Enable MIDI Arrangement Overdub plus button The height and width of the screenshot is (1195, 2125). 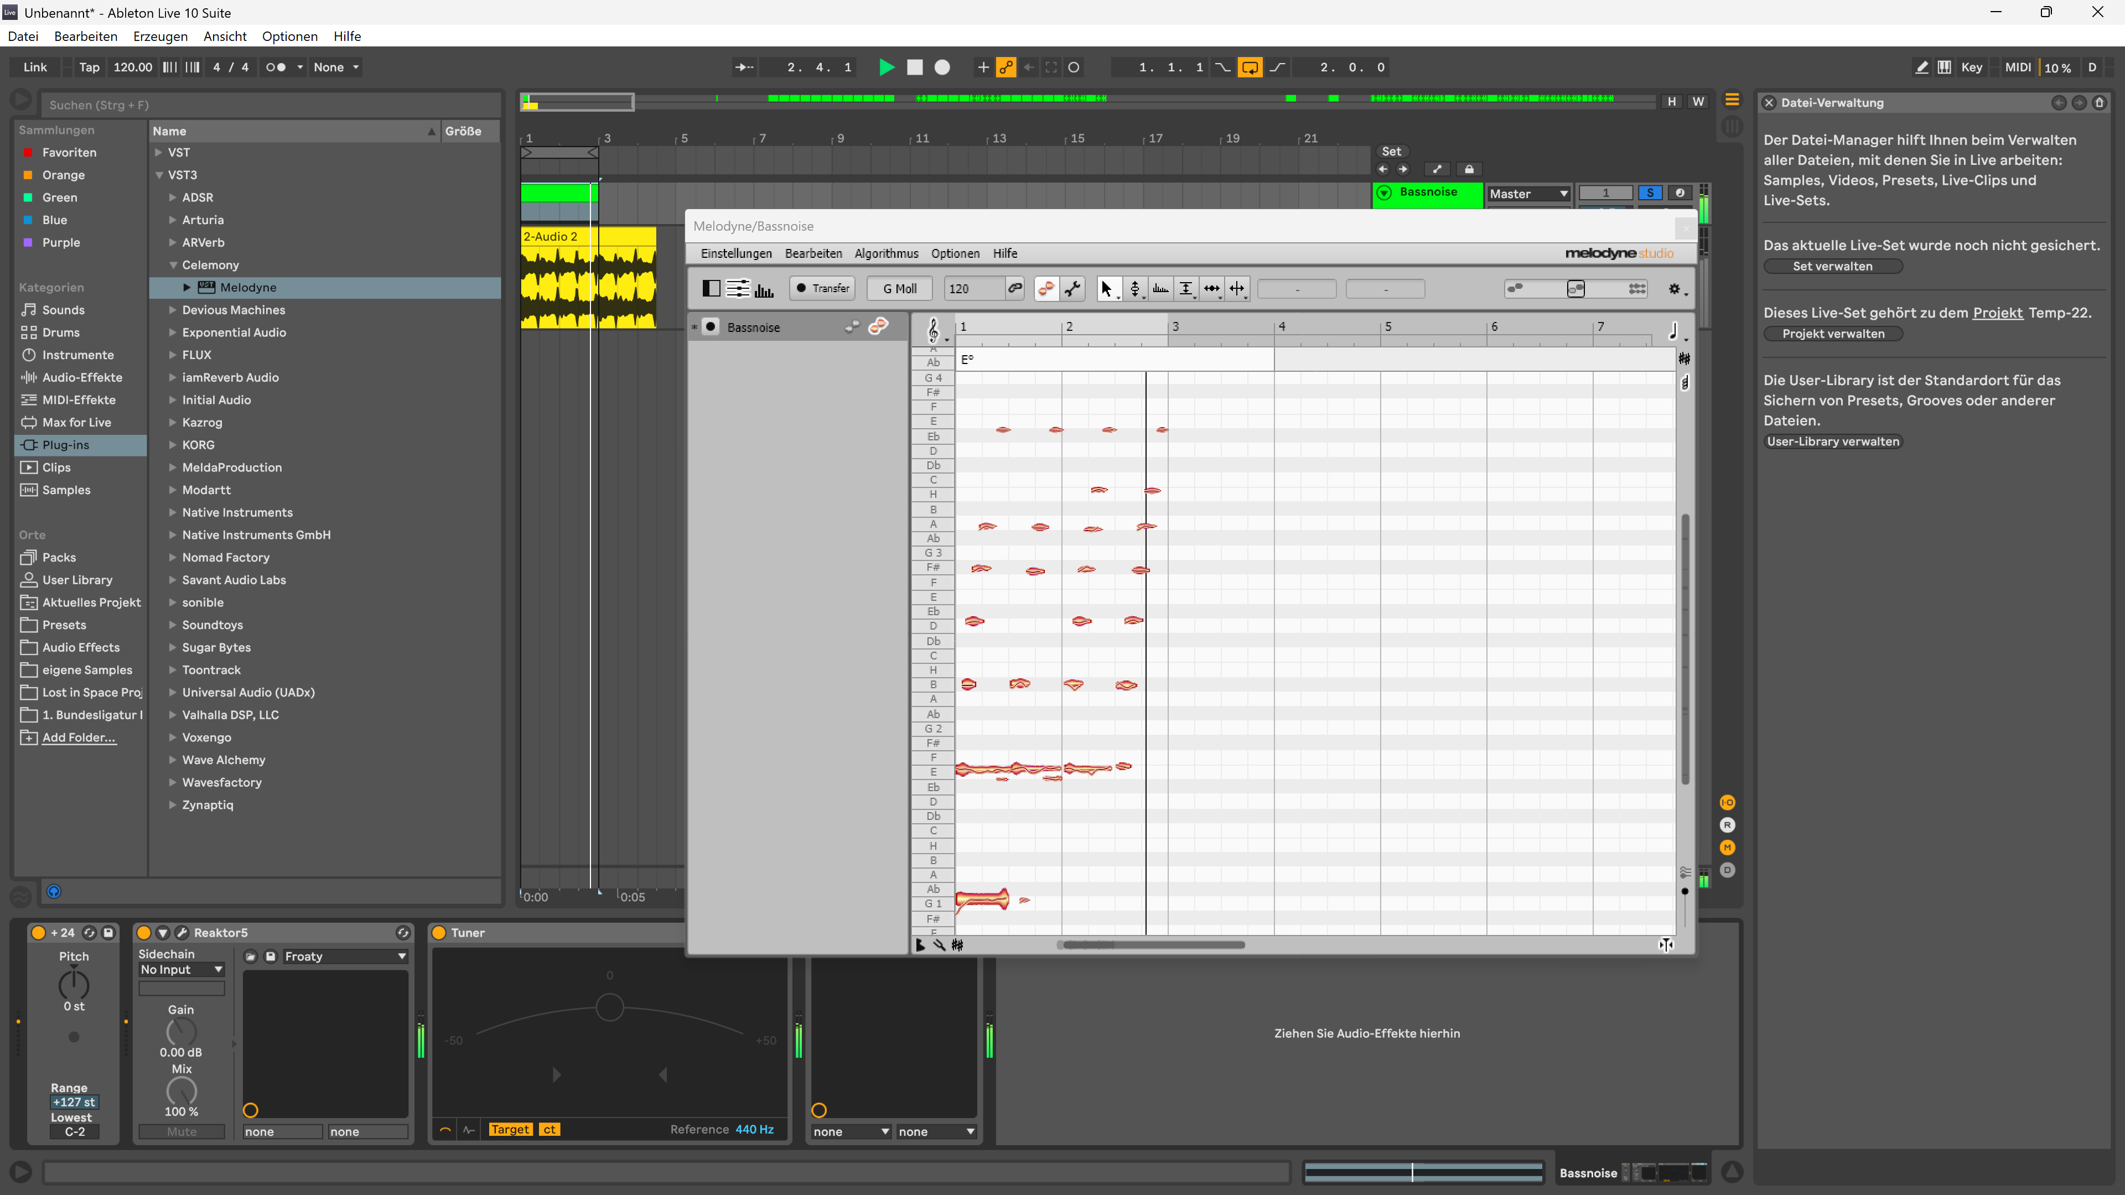982,67
